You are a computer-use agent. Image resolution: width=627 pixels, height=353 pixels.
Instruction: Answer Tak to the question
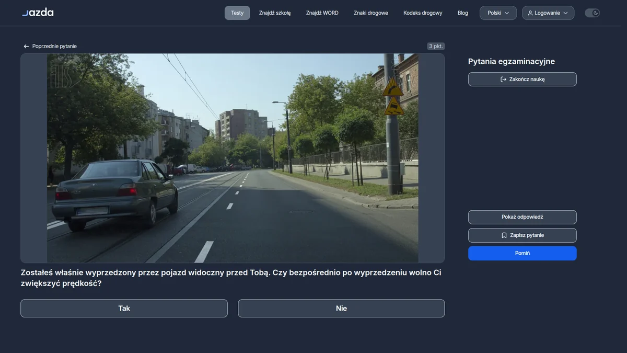(124, 309)
